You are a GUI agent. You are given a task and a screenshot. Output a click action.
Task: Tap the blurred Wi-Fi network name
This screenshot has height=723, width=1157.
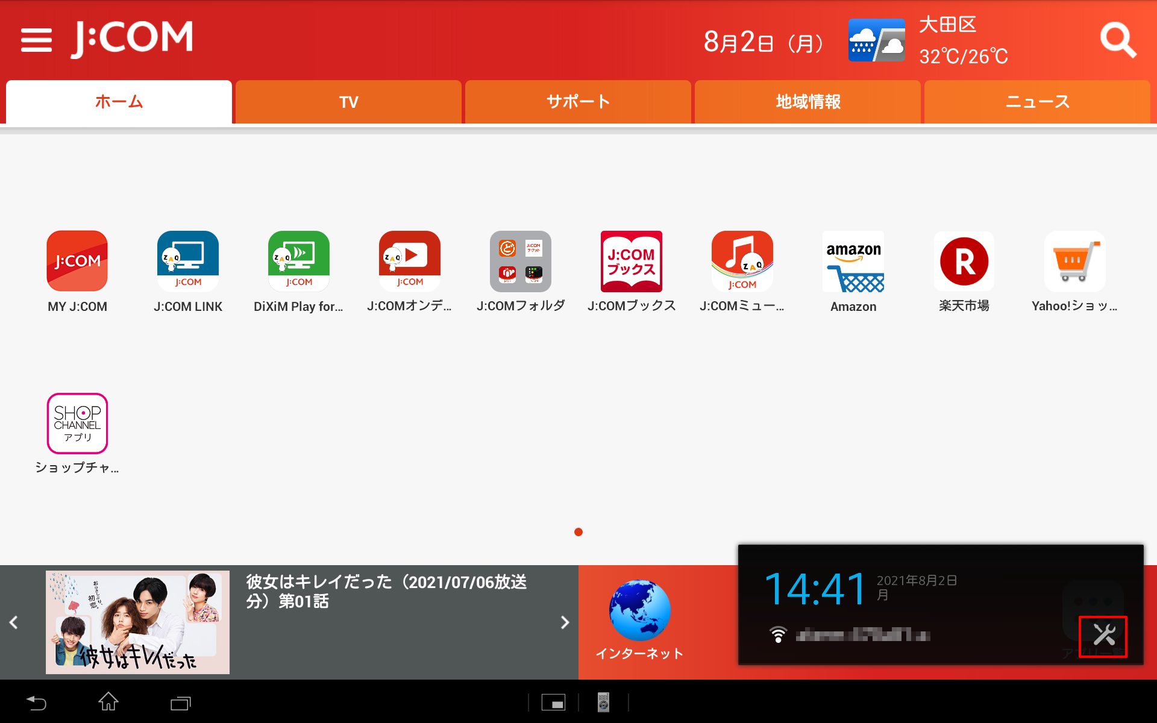[x=862, y=635]
